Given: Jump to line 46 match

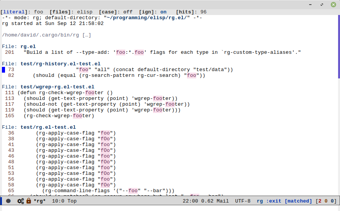Looking at the screenshot, I should pyautogui.click(x=62, y=156).
